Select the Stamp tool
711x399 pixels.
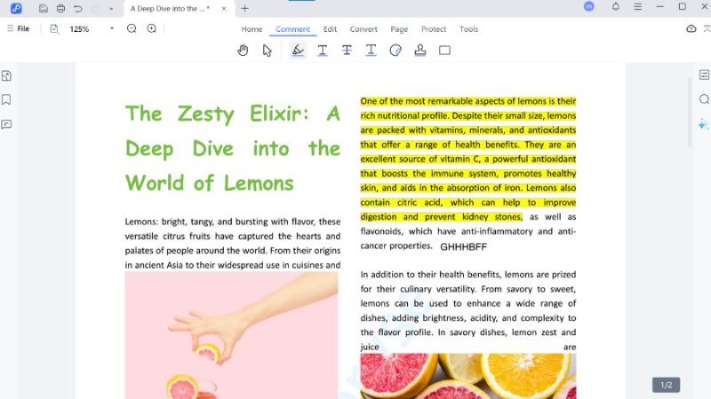(420, 51)
